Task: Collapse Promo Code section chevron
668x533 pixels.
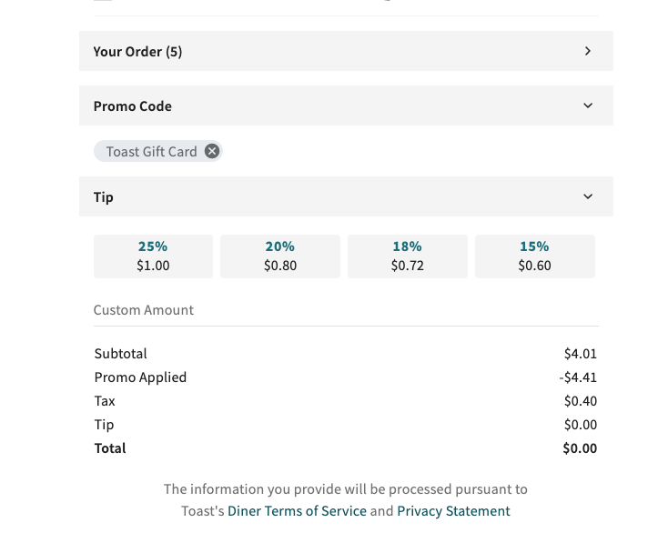Action: coord(588,106)
